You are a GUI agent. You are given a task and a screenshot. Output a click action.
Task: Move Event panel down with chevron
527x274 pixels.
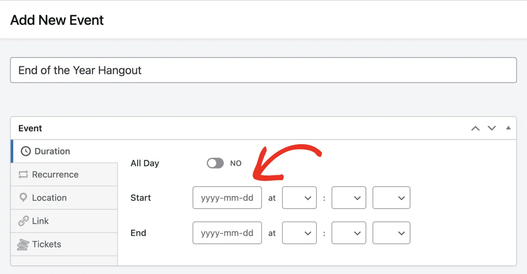pyautogui.click(x=492, y=128)
